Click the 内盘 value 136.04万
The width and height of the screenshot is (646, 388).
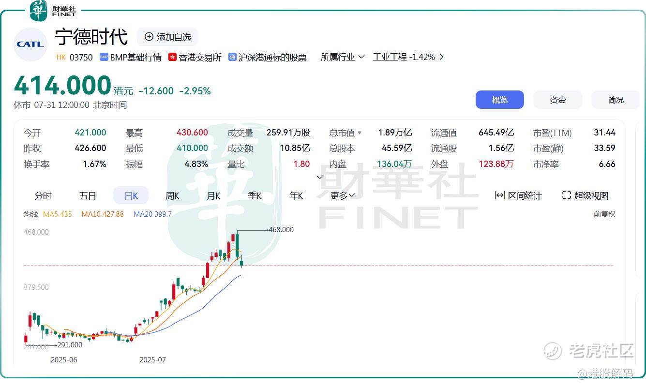[394, 164]
